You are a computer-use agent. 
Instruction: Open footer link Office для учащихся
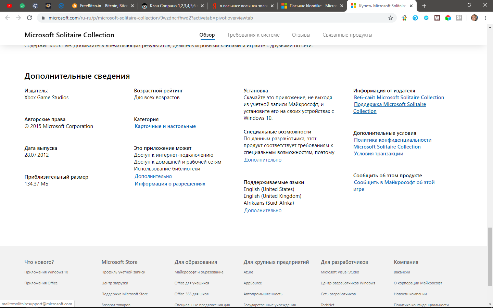point(192,283)
